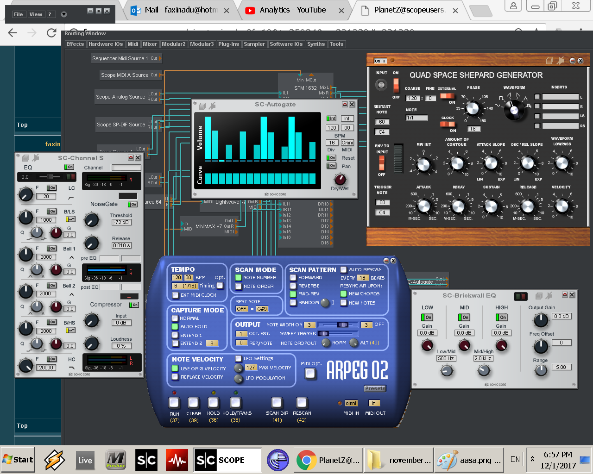
Task: Open M Fusion taskbar icon
Action: [115, 460]
